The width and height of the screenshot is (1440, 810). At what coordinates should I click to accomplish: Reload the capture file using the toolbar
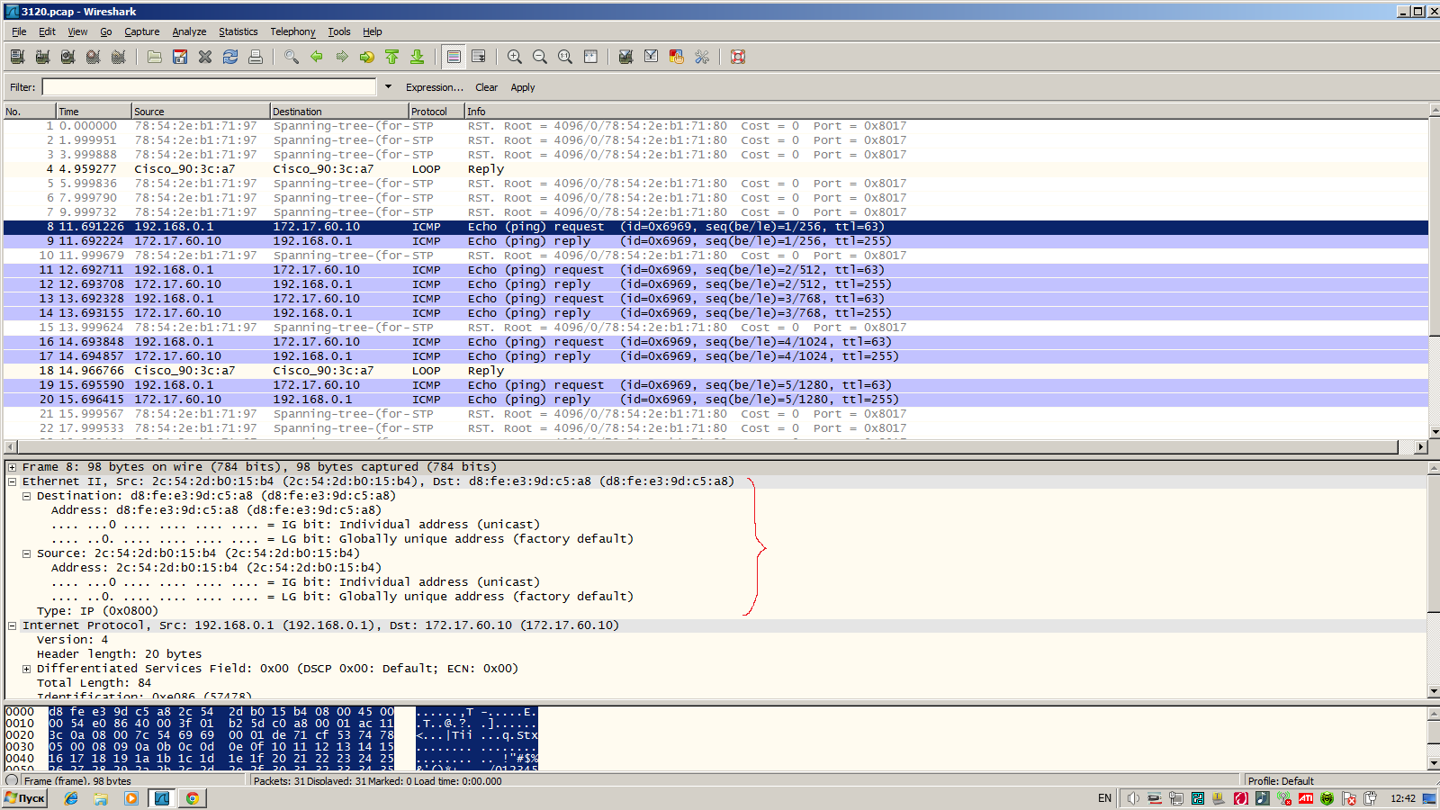230,57
